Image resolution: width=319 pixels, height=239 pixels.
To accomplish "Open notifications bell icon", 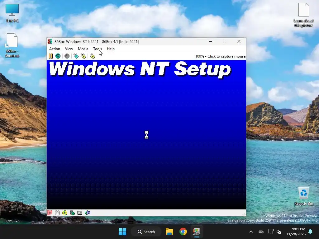I will pos(311,232).
